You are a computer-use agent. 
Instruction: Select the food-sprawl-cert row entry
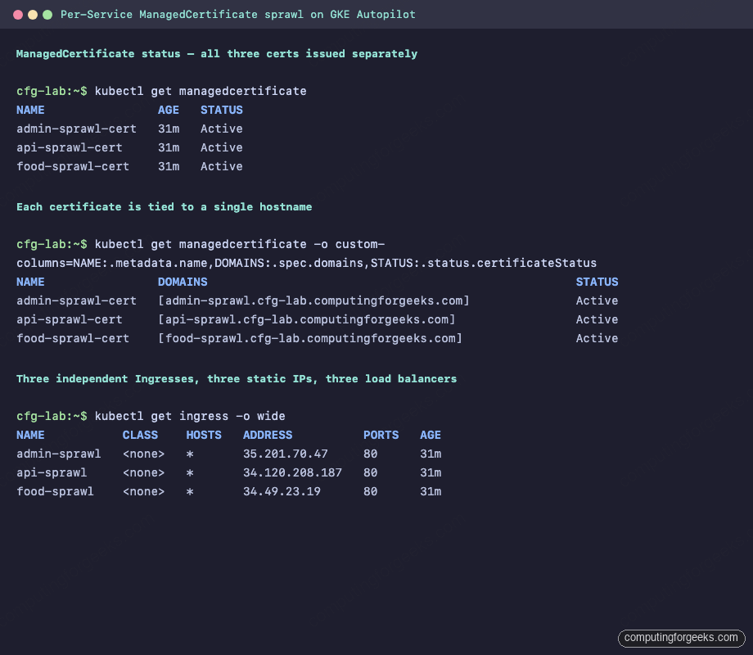pyautogui.click(x=73, y=166)
